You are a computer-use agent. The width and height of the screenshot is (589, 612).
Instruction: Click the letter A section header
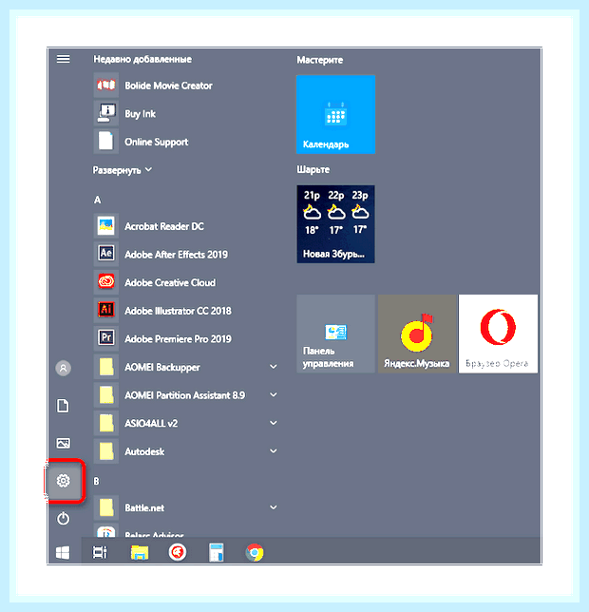click(98, 201)
